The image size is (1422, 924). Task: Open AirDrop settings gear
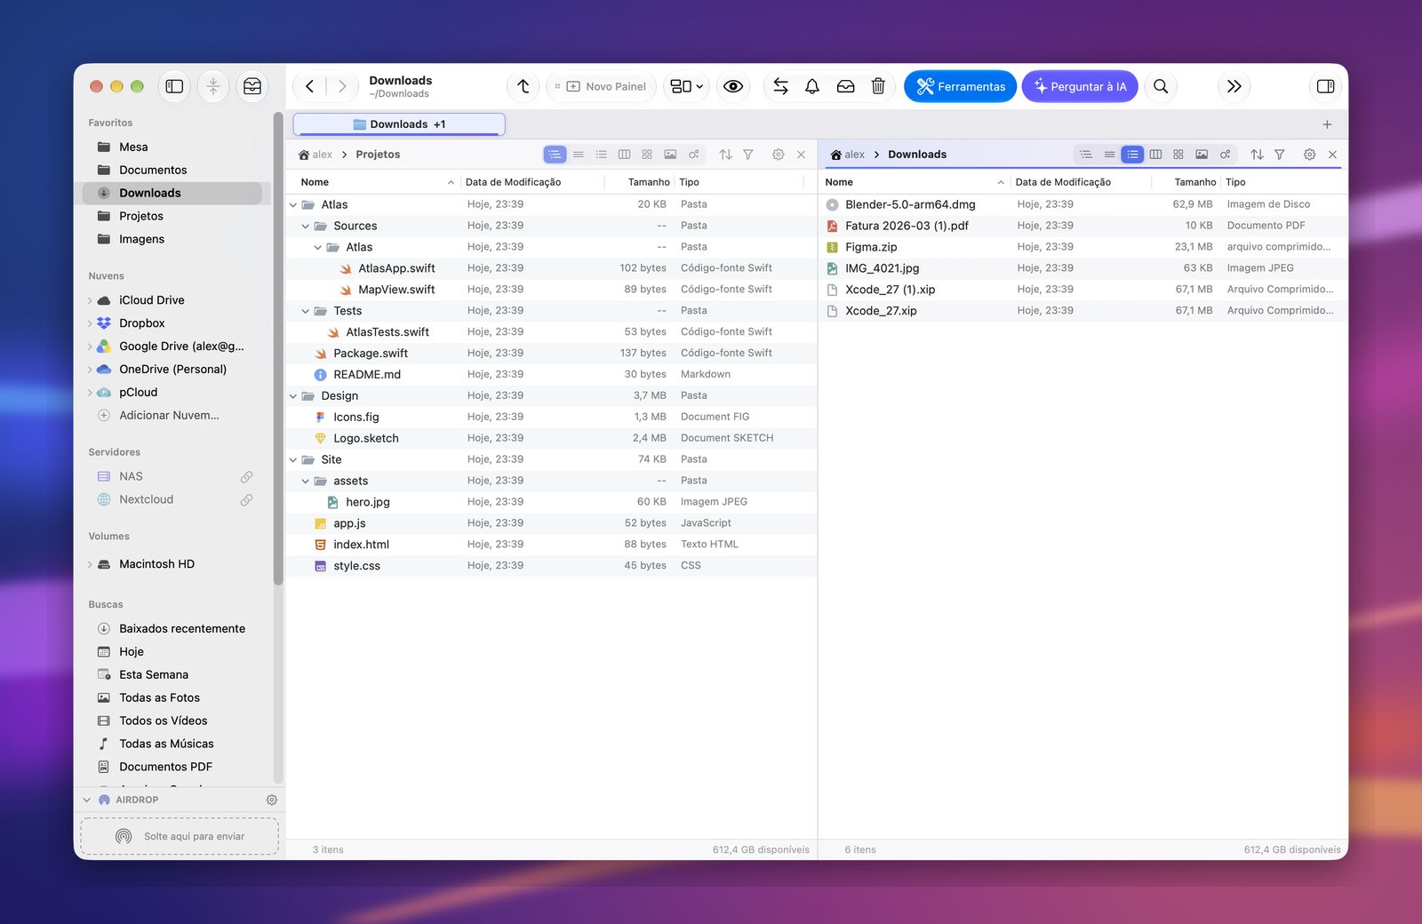[272, 800]
